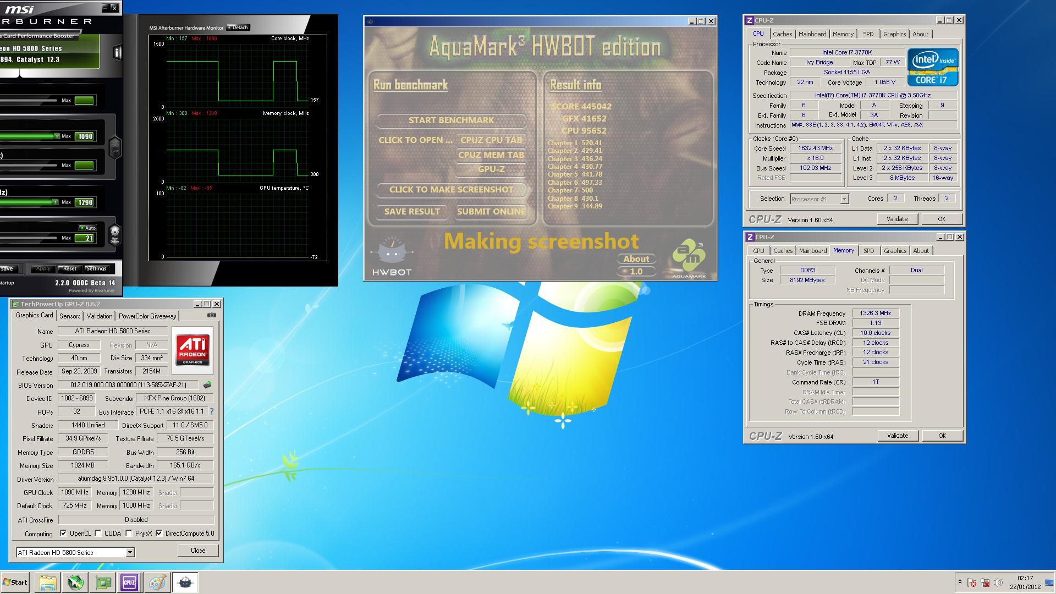Click the GPU-Z screenshot camera icon
This screenshot has width=1056, height=594.
coord(212,315)
